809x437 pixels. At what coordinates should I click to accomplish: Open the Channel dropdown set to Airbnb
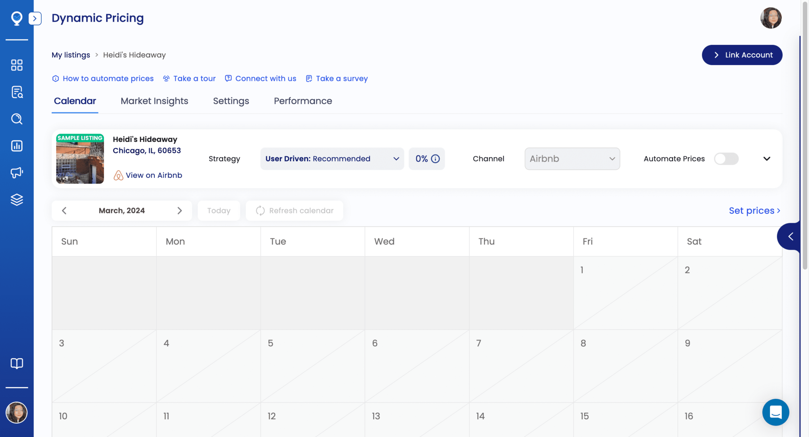(572, 159)
